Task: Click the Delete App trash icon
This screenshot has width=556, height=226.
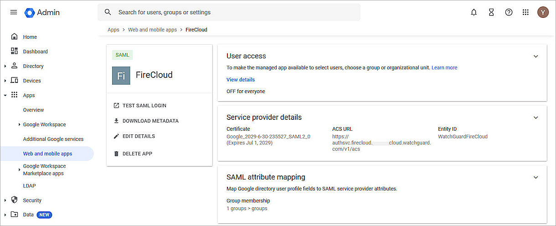Action: pyautogui.click(x=116, y=154)
